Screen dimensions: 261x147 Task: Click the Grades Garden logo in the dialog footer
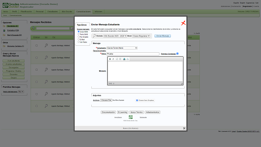[130, 117]
